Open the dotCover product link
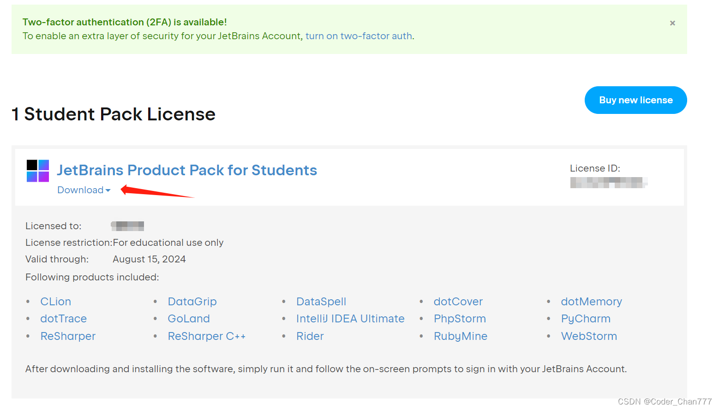Screen dimensions: 719x410 pos(458,302)
